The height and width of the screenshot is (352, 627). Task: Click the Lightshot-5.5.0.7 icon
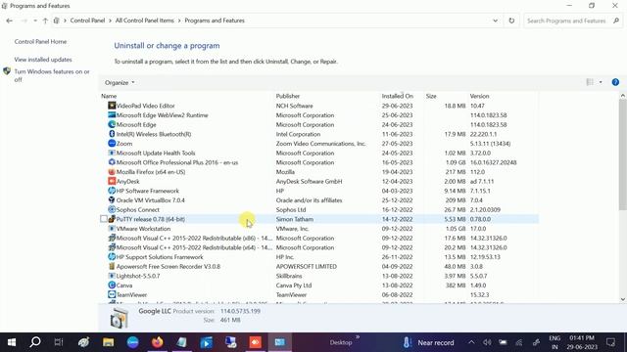(x=112, y=276)
